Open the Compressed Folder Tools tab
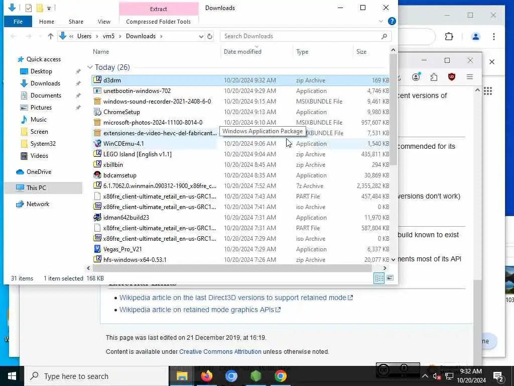514x386 pixels. click(158, 22)
